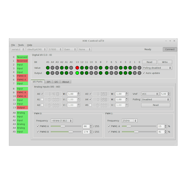184x184 pixels.
Task: Switch to the I2C tab
Action: tap(56, 82)
